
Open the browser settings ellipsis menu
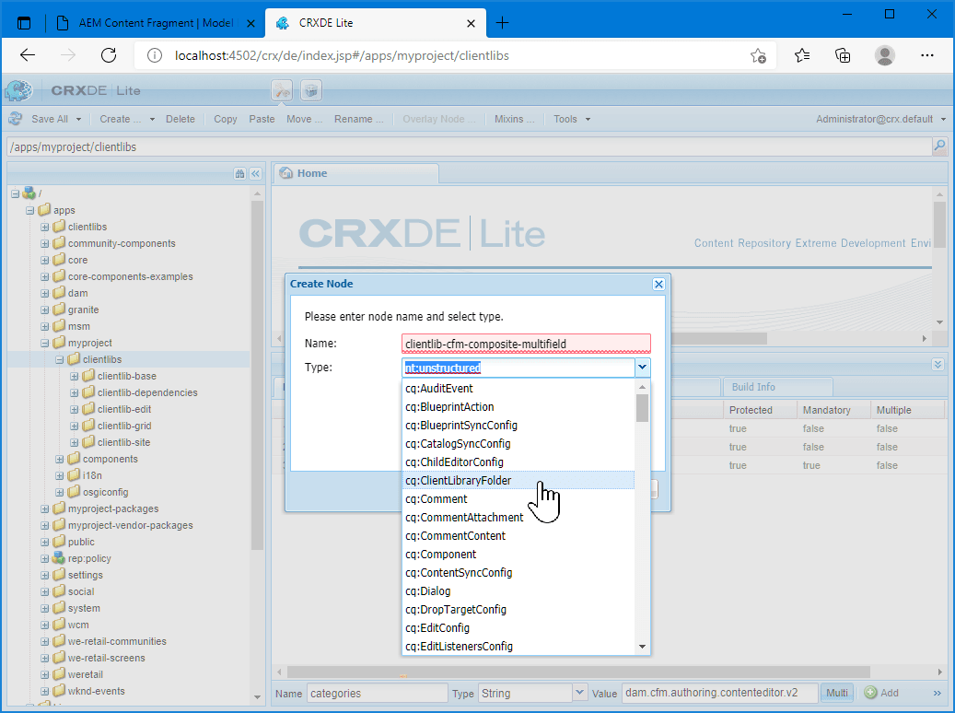click(927, 55)
